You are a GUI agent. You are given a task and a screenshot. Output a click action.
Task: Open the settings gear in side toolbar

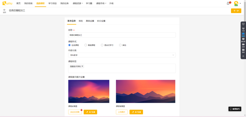243,56
